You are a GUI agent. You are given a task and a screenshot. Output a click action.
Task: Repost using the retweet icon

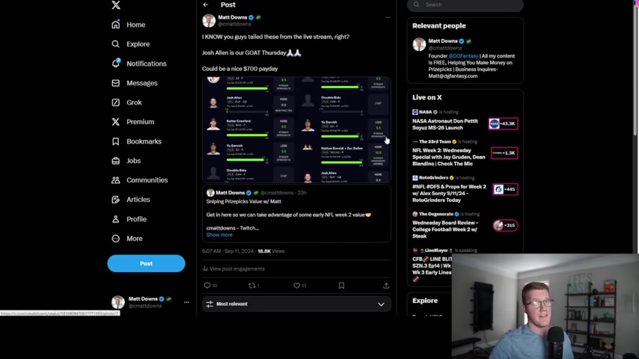[252, 285]
